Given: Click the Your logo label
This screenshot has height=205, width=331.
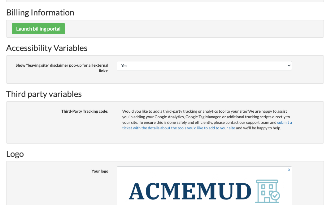Looking at the screenshot, I should pos(100,171).
